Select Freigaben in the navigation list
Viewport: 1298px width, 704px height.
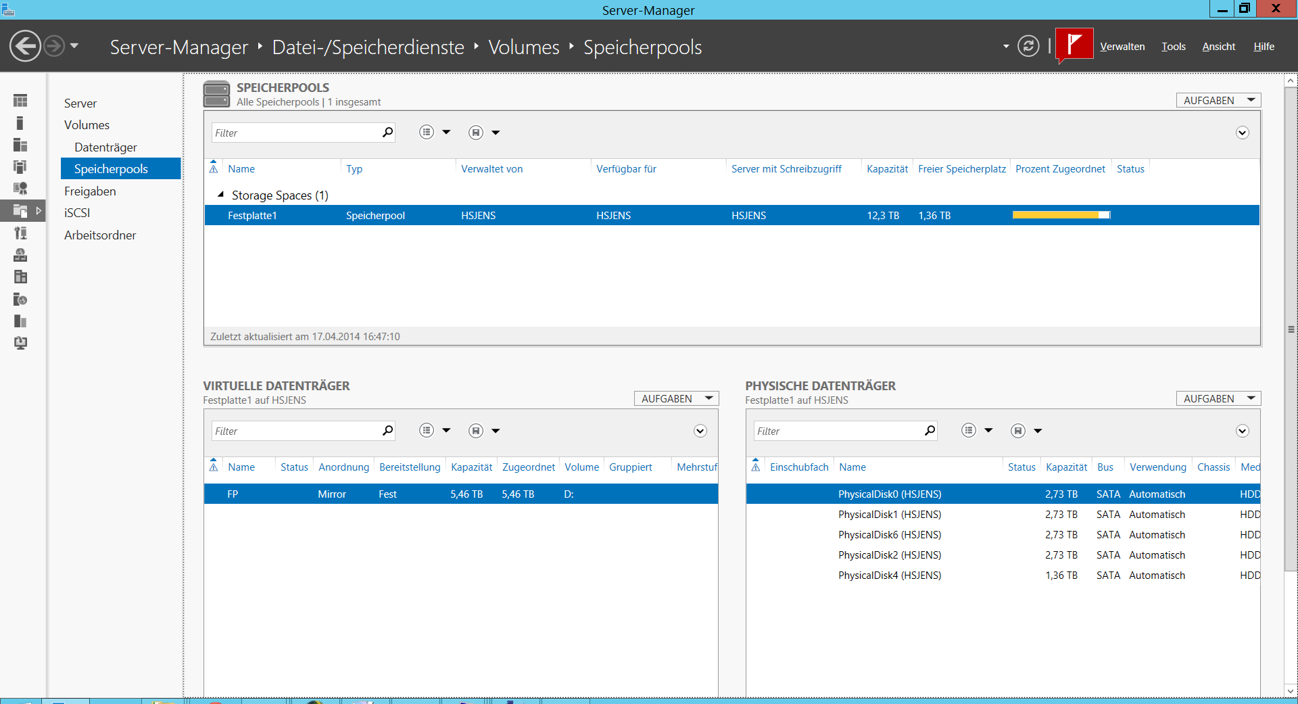pos(90,191)
